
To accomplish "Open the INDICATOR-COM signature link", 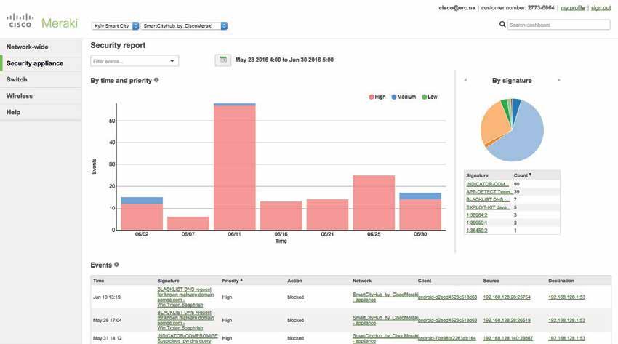I will pos(487,184).
